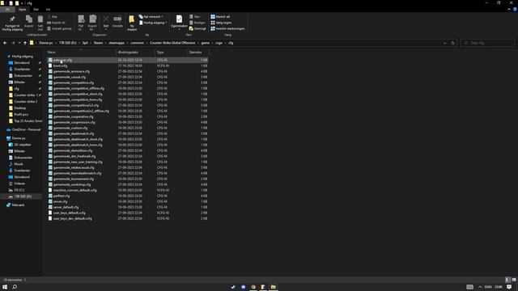Open the Hurtig adgang ribbon dropdown
This screenshot has width=518, height=291.
[153, 23]
